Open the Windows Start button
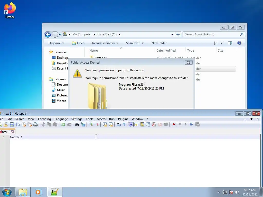 [7, 192]
